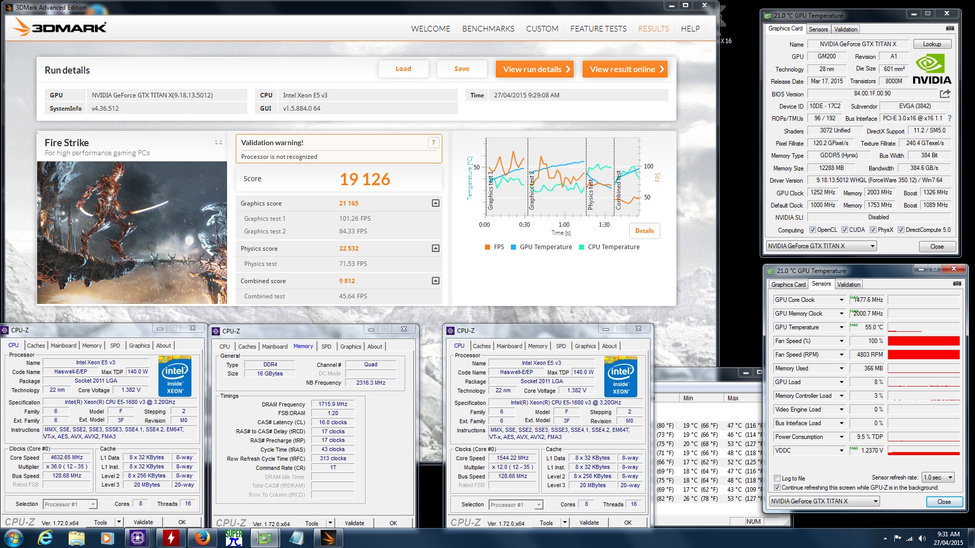This screenshot has height=548, width=975.
Task: Click the Intel Xeon logo in the left CPU-Z window
Action: pyautogui.click(x=175, y=376)
